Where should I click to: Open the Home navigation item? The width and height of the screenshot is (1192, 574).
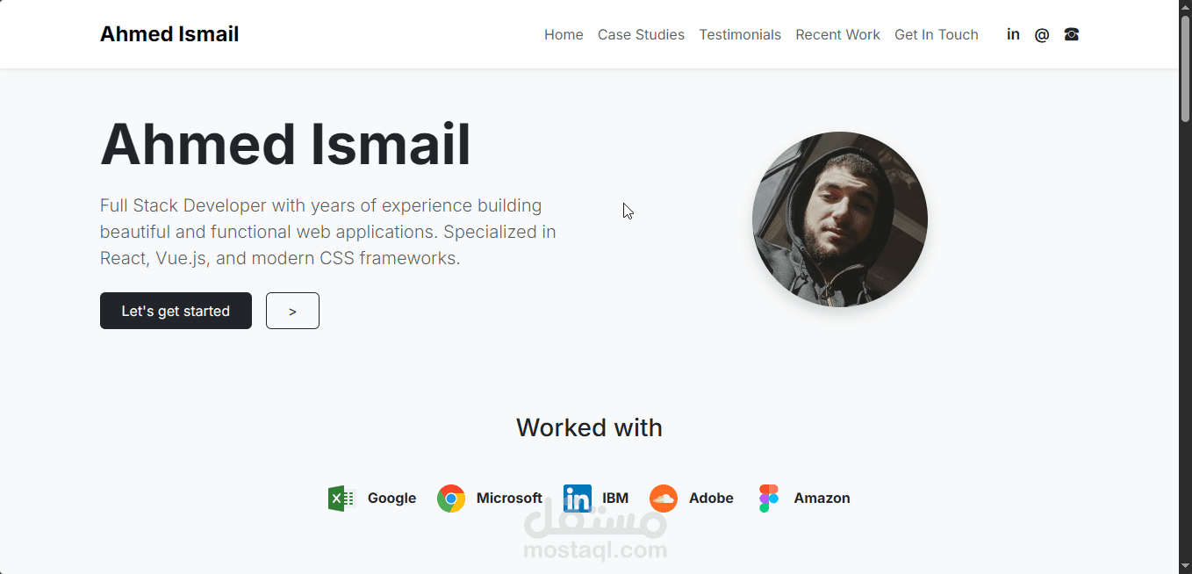[x=564, y=34]
